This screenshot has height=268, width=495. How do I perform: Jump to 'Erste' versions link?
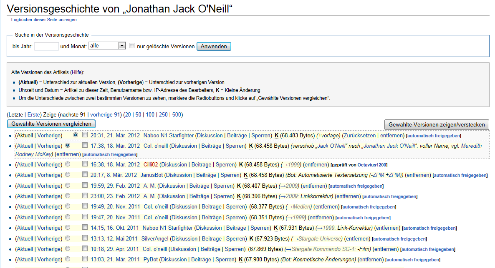point(34,114)
